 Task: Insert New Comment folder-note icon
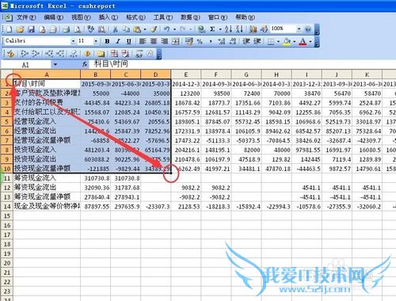pyautogui.click(x=101, y=54)
